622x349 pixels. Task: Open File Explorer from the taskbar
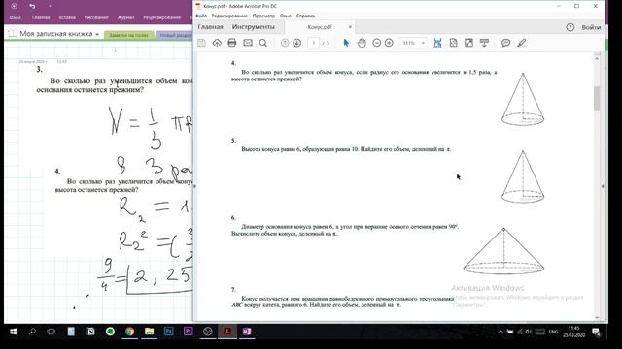click(149, 332)
